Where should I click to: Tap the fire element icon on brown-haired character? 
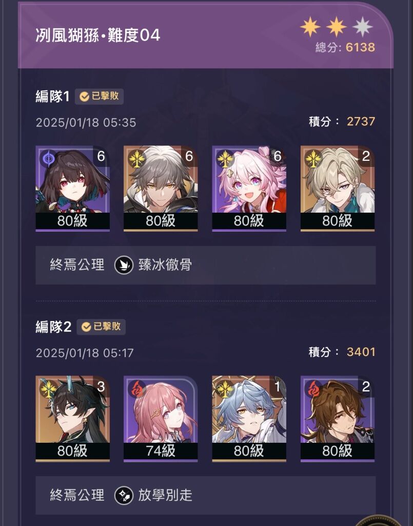[313, 389]
